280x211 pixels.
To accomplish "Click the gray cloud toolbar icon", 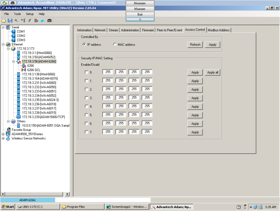I will [36, 21].
